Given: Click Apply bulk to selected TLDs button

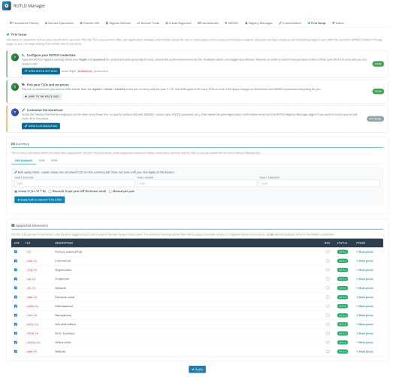Looking at the screenshot, I should click(40, 200).
